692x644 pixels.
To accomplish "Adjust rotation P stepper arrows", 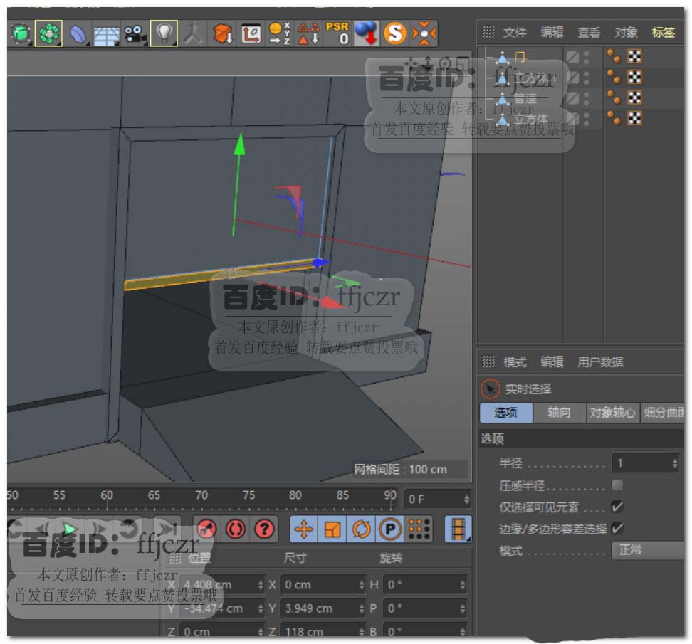I will (463, 608).
